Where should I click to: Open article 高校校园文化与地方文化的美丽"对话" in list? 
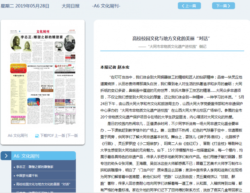point(43,184)
